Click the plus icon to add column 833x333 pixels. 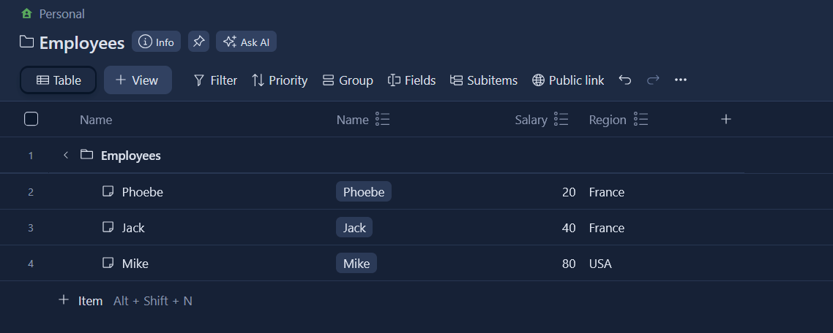click(x=726, y=119)
